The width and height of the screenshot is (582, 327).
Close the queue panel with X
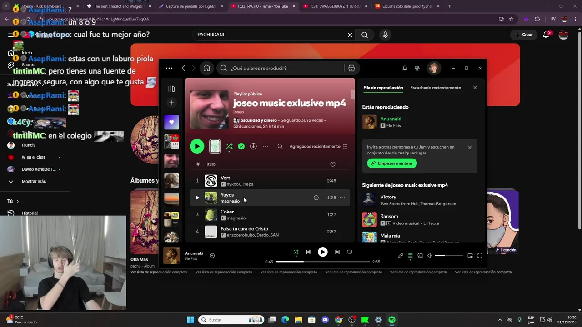click(x=475, y=88)
